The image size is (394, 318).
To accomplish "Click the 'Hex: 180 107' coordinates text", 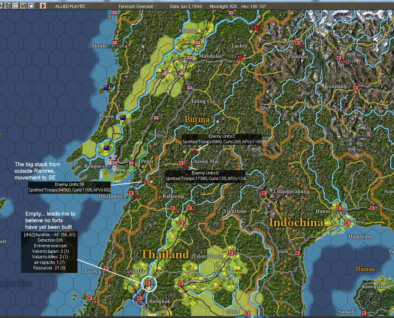I will pyautogui.click(x=254, y=6).
